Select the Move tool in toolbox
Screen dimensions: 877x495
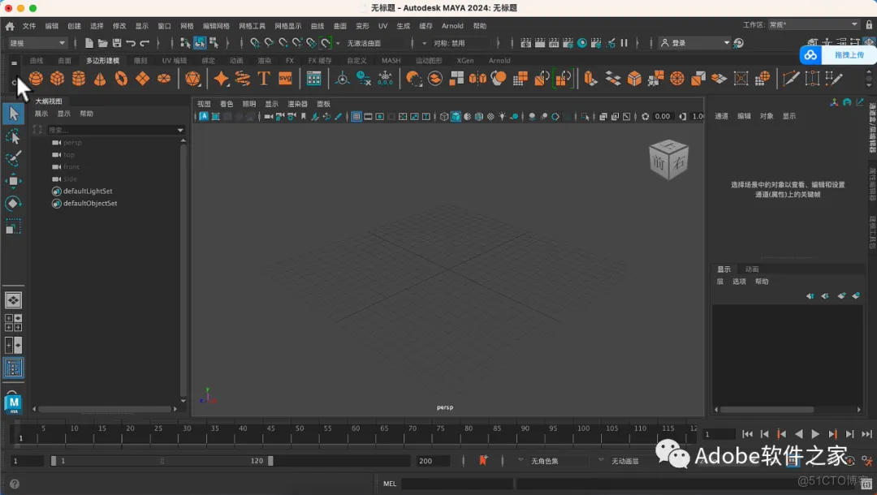[x=14, y=181]
